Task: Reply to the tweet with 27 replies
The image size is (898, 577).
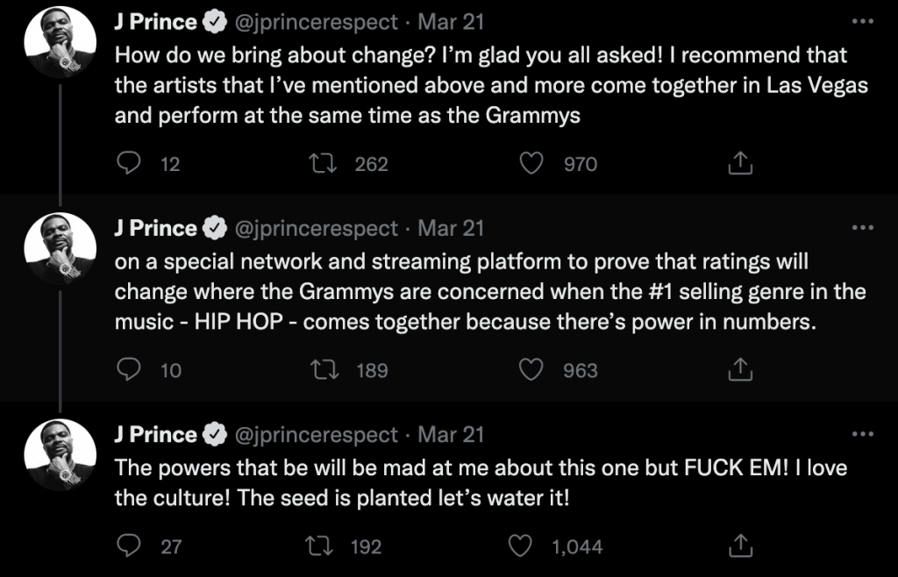Action: coord(129,545)
